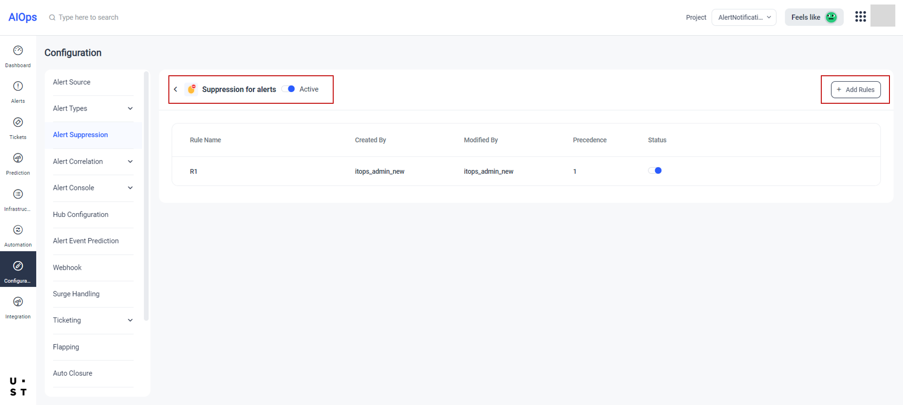The height and width of the screenshot is (405, 903).
Task: Open the Surge Handling configuration
Action: pos(76,294)
